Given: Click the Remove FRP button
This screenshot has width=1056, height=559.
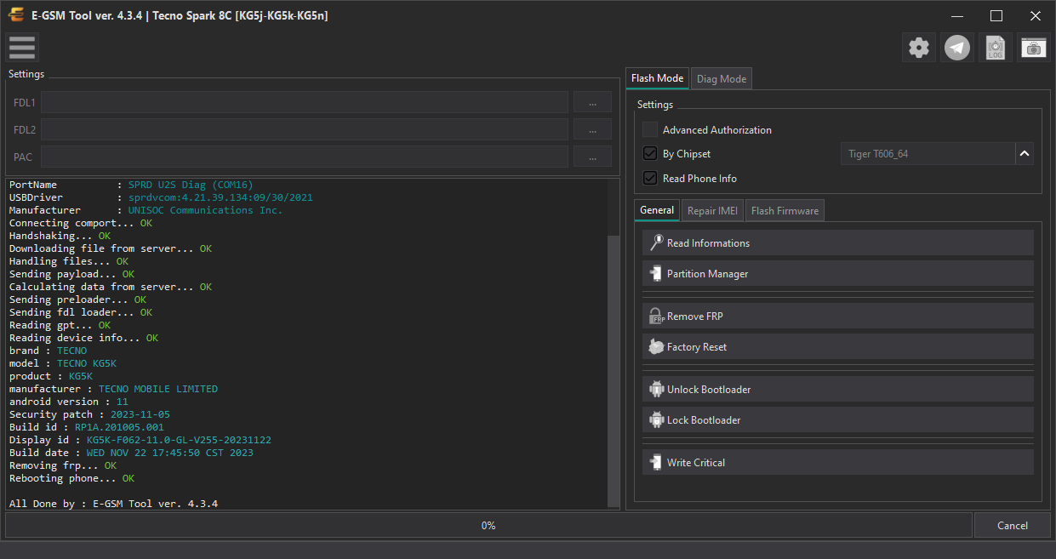Looking at the screenshot, I should point(838,316).
